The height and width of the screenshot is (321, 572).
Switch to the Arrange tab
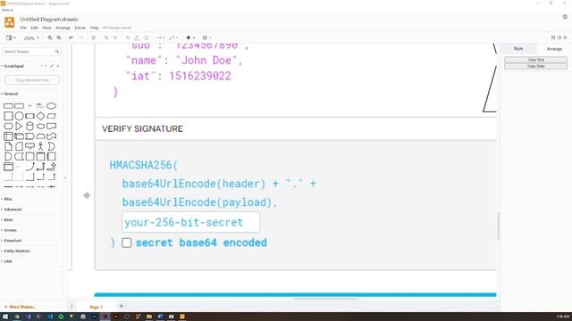pos(554,48)
